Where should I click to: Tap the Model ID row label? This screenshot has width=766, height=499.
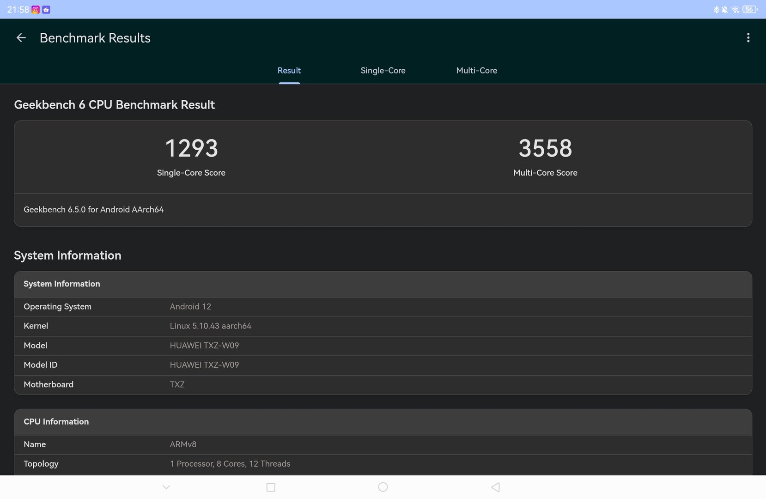pyautogui.click(x=41, y=365)
